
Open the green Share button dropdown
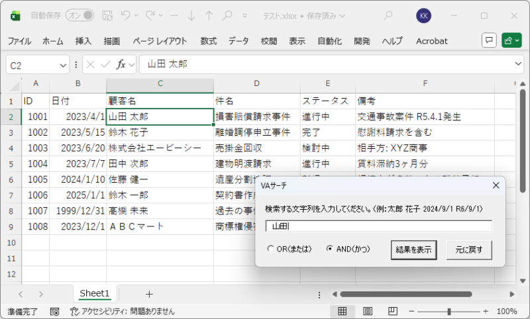511,40
